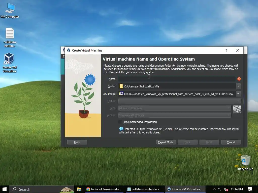This screenshot has width=258, height=193.
Task: Click the VirtualBox cube icon in dialog title bar
Action: coord(69,50)
